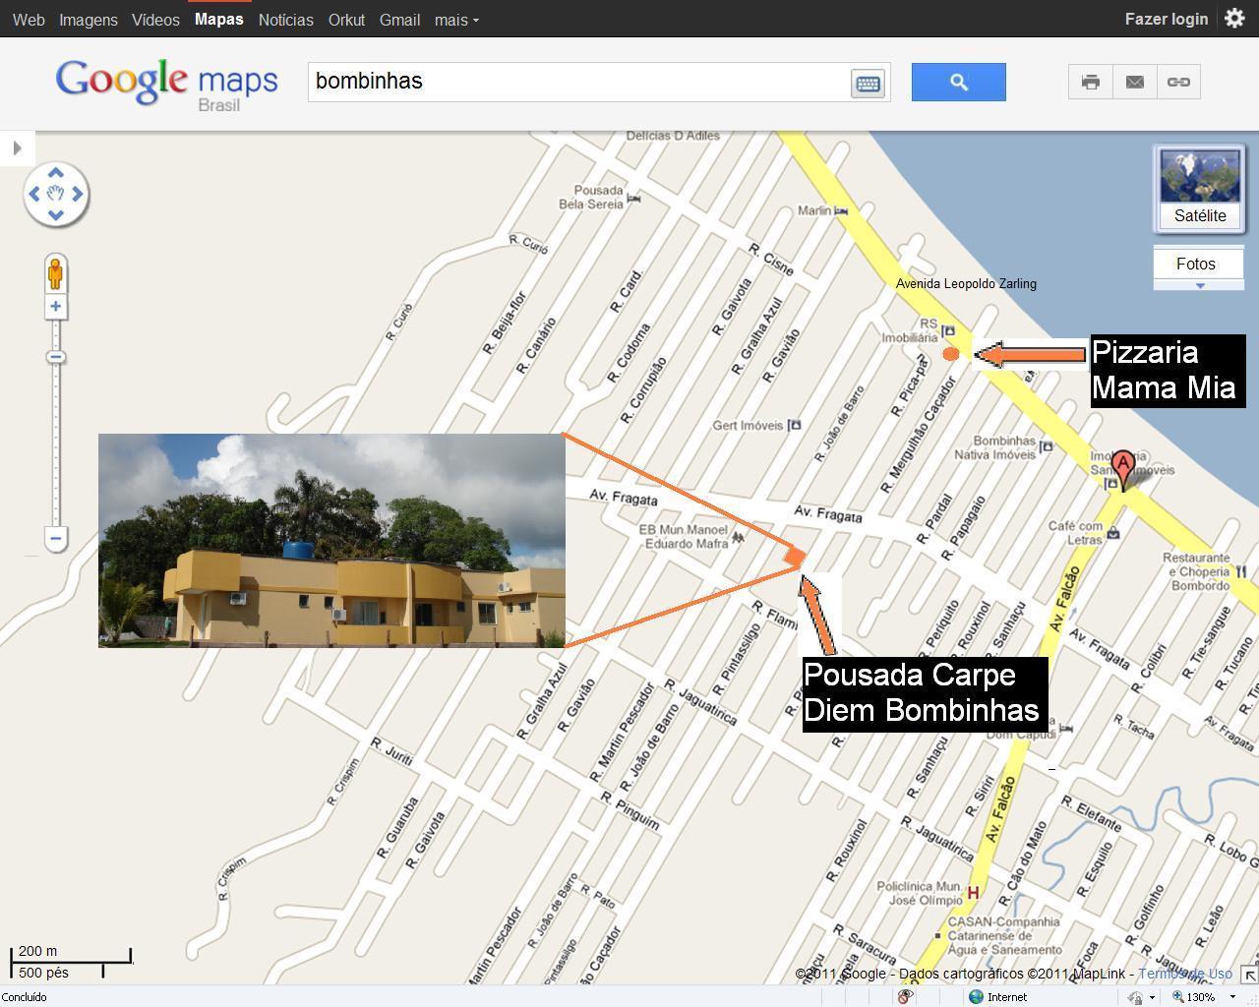The image size is (1259, 1007).
Task: Open the on-screen keyboard icon
Action: click(x=868, y=84)
